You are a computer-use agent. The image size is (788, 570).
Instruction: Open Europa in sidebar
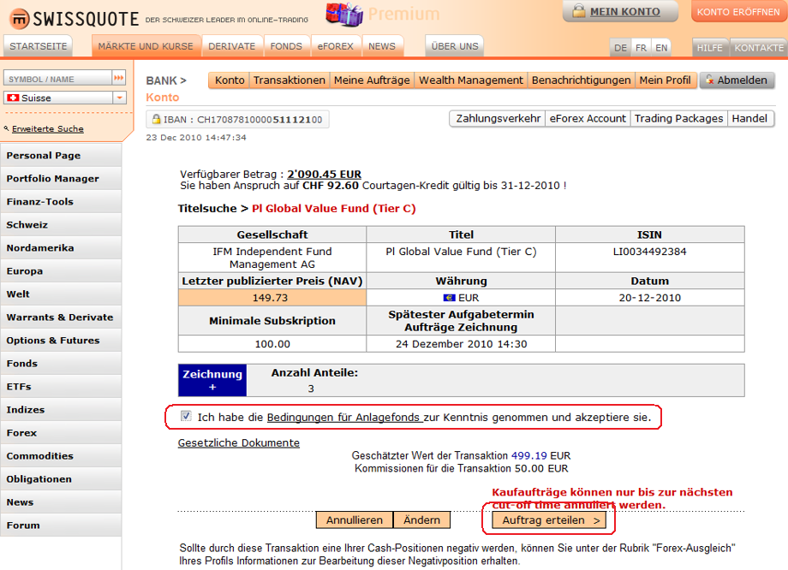(61, 271)
